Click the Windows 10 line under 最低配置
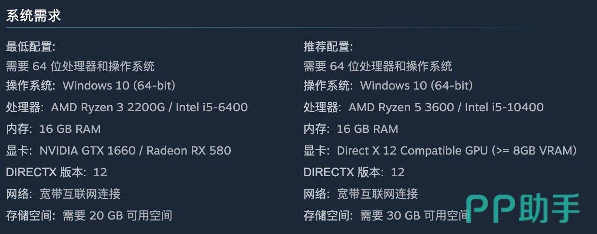The image size is (597, 234). pos(119,86)
